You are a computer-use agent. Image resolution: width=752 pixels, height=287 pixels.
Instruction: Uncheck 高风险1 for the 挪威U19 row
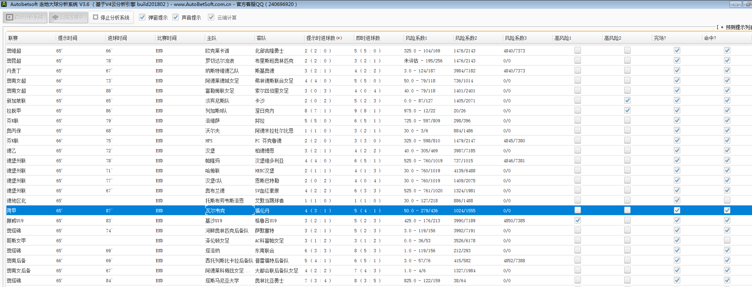[x=577, y=220]
